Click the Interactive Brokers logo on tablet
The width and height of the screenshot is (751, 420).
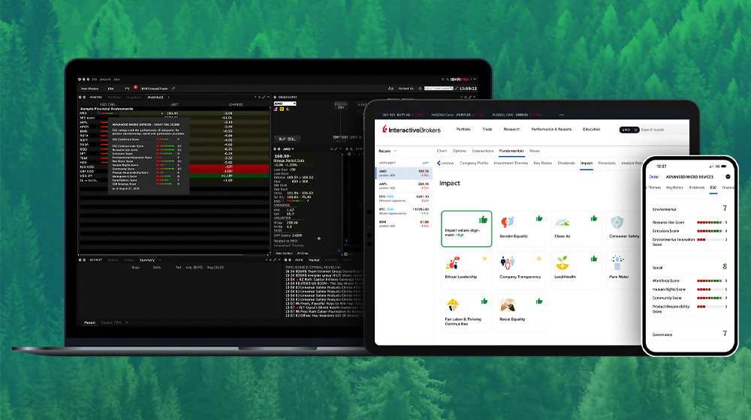pyautogui.click(x=412, y=129)
